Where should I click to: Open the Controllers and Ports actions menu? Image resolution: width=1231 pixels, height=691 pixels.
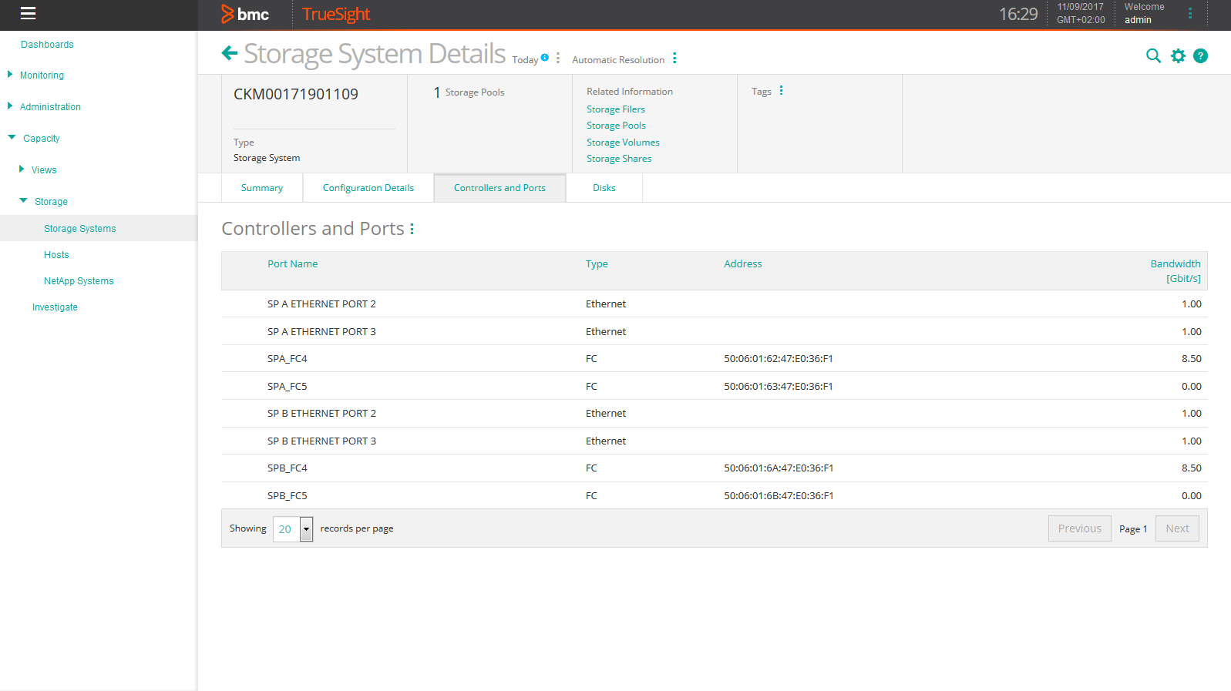click(x=412, y=229)
